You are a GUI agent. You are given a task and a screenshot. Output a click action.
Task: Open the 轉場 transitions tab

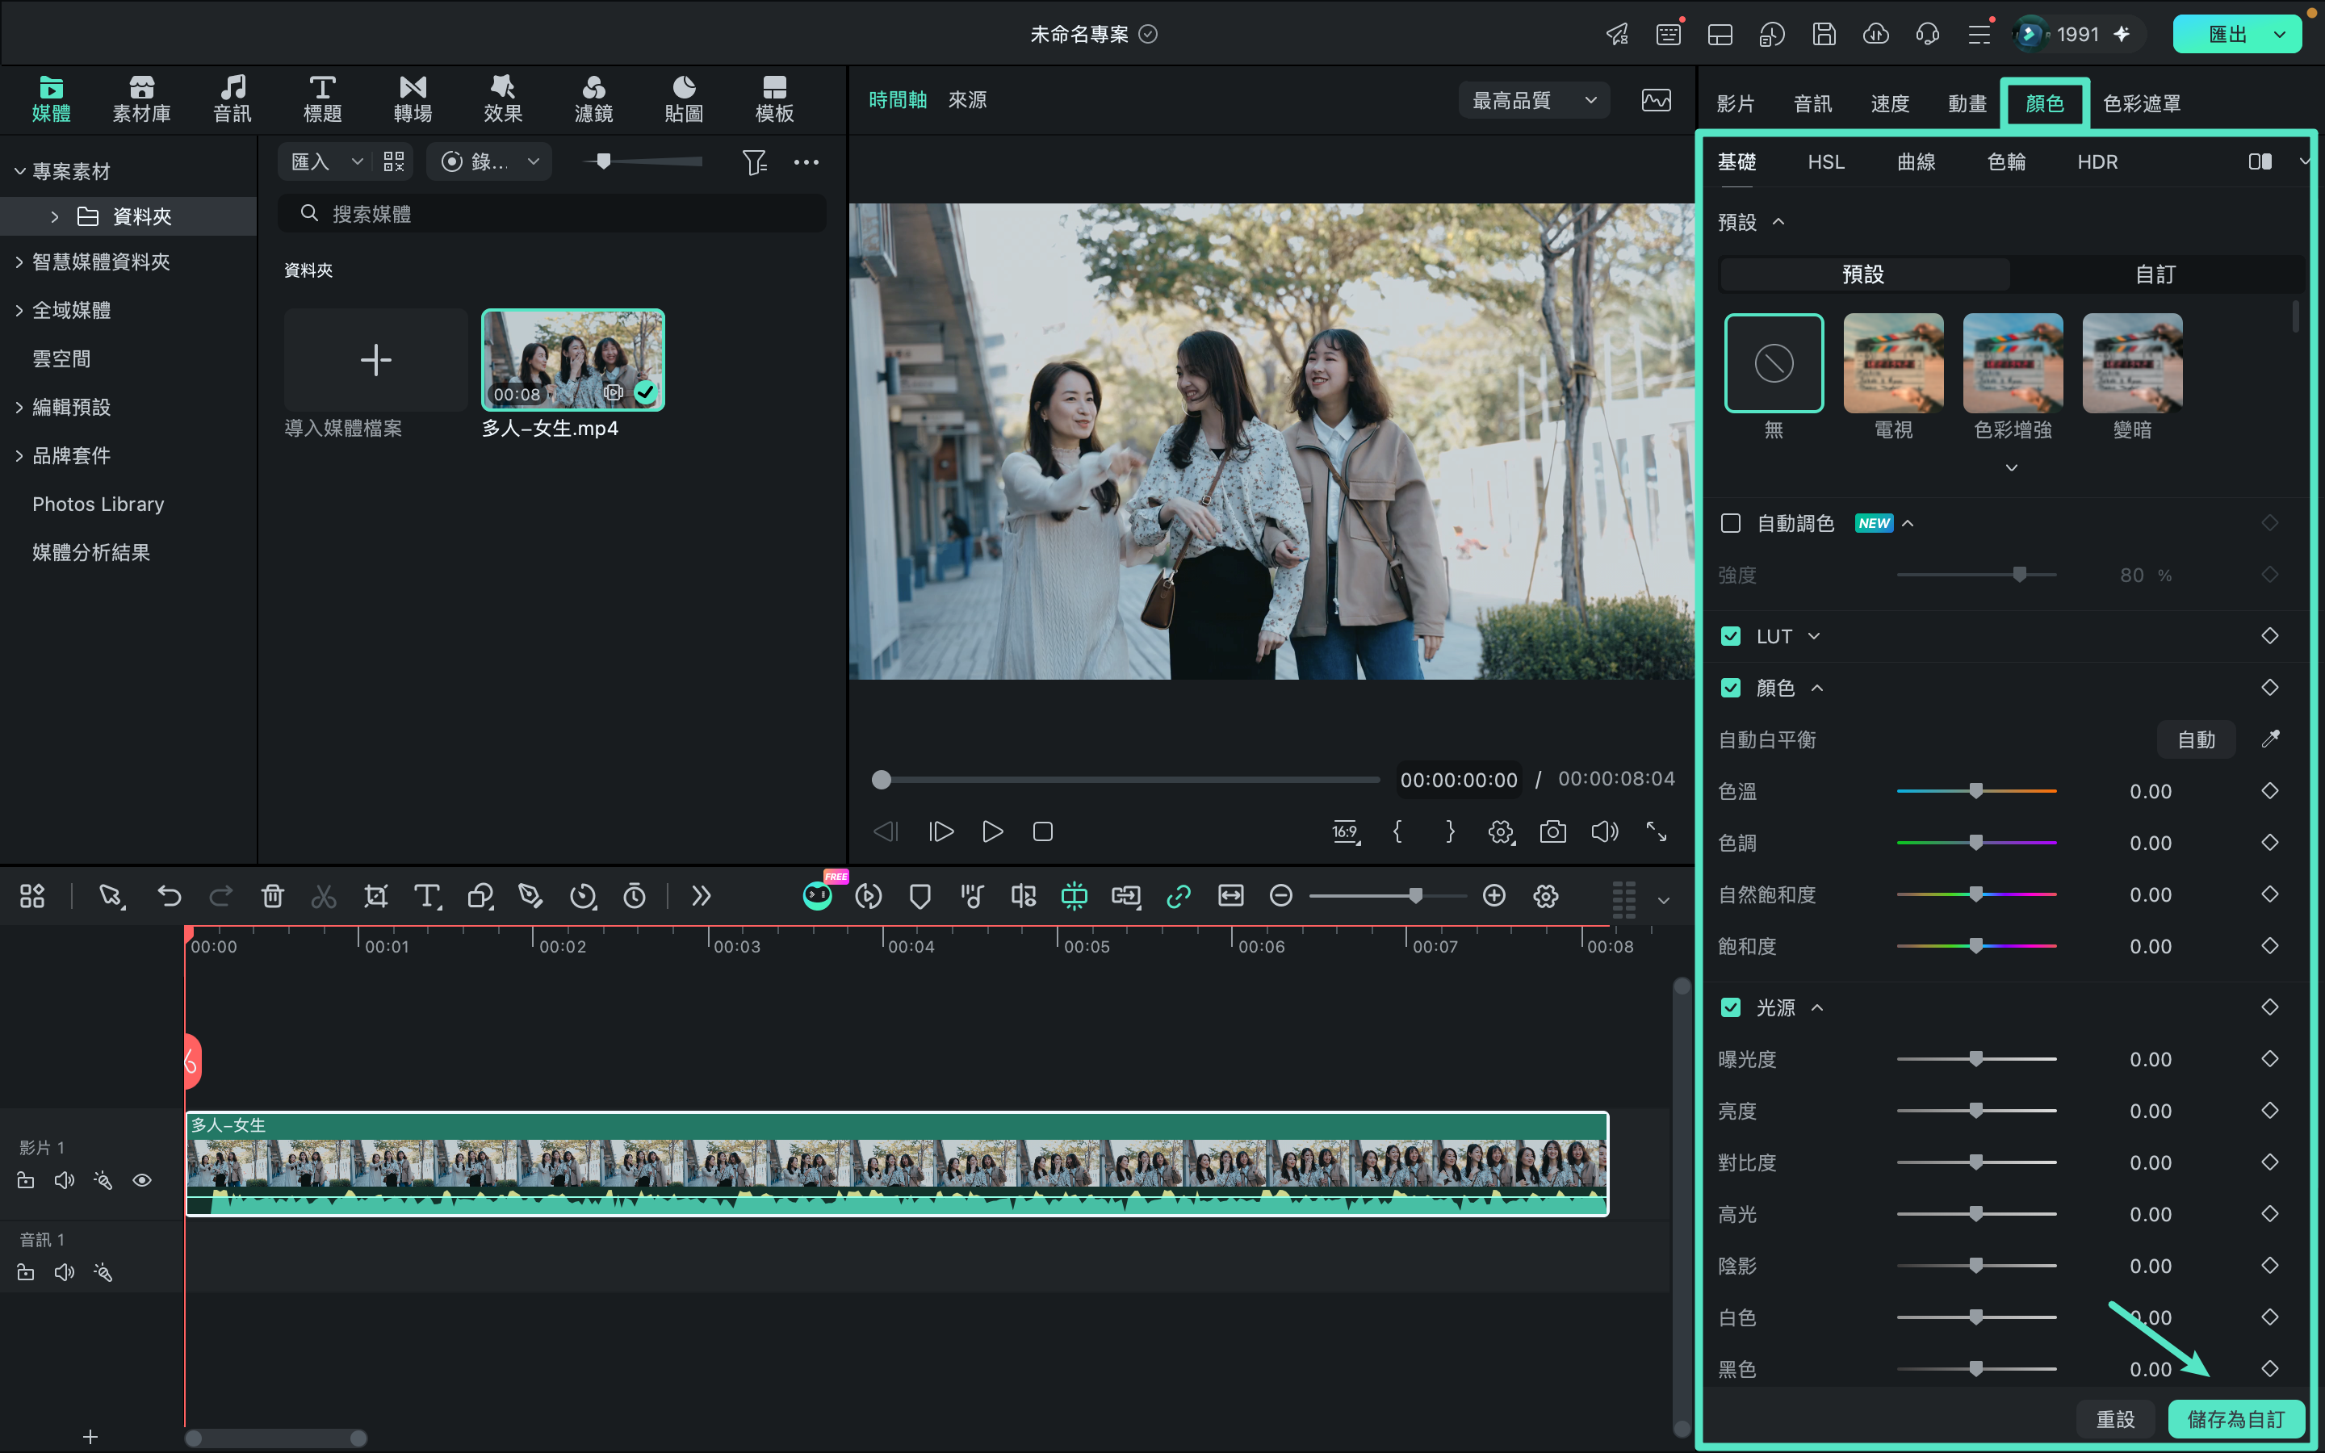413,100
